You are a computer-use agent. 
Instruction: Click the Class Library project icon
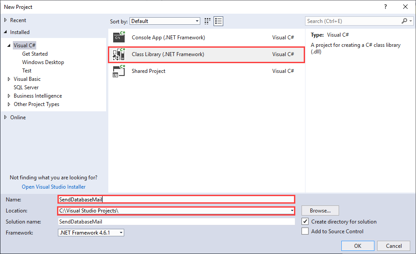[119, 54]
